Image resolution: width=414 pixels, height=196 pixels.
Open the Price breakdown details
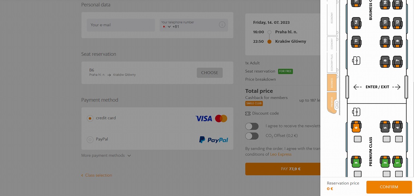tap(260, 79)
